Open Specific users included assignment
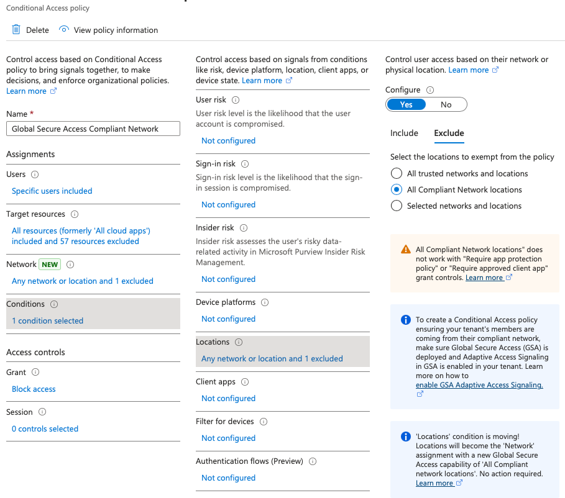The height and width of the screenshot is (498, 565). (x=52, y=191)
